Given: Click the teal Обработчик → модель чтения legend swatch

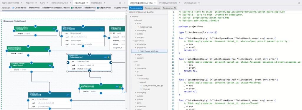Looking at the screenshot, I should 98,8.
